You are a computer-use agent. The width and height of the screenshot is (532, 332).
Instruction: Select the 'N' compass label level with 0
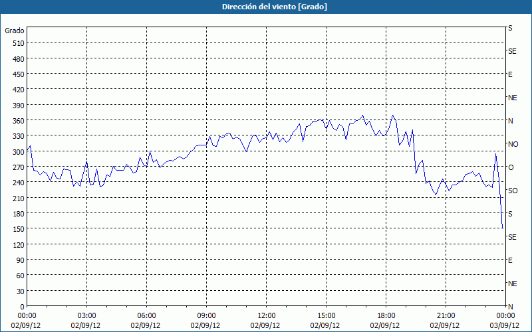[x=511, y=307]
